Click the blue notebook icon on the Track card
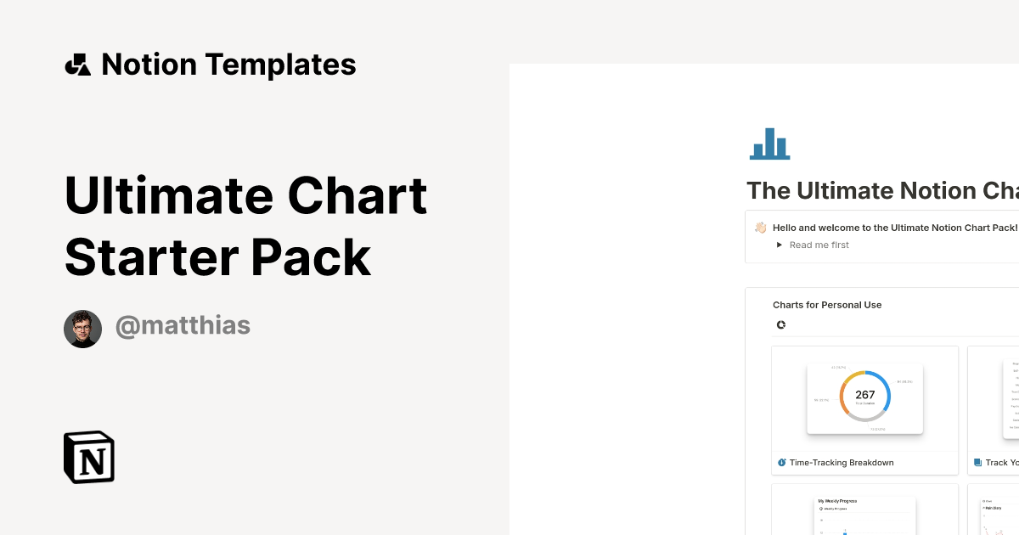The height and width of the screenshot is (535, 1019). coord(977,462)
